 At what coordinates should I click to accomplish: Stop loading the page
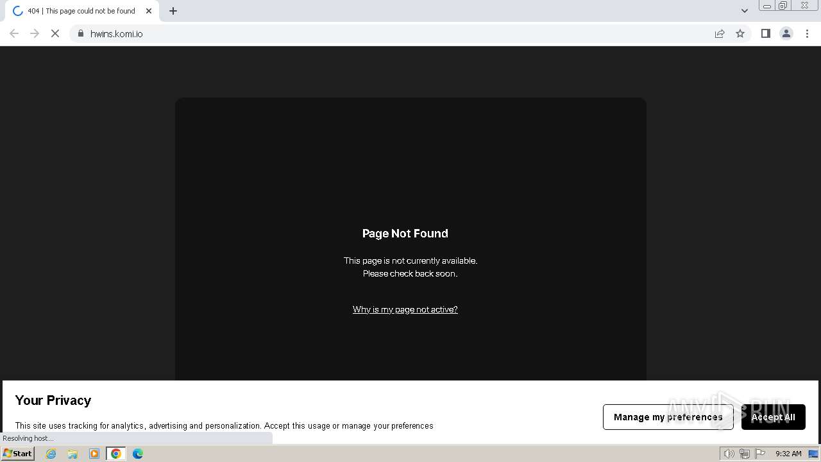pos(55,33)
